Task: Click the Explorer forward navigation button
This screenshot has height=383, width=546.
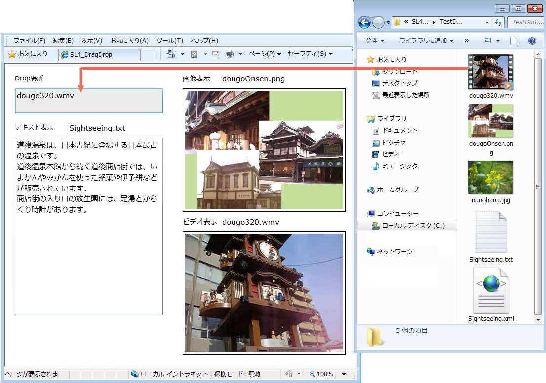Action: 378,23
